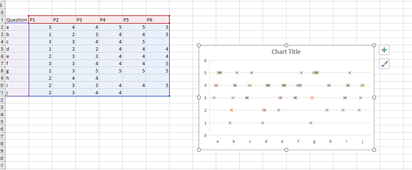Click the empty P6 cell in row c

[x=158, y=41]
